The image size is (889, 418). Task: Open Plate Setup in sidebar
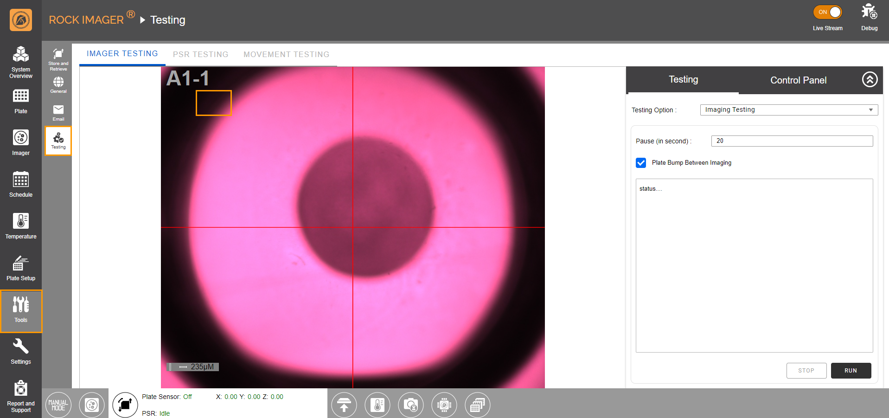coord(21,268)
